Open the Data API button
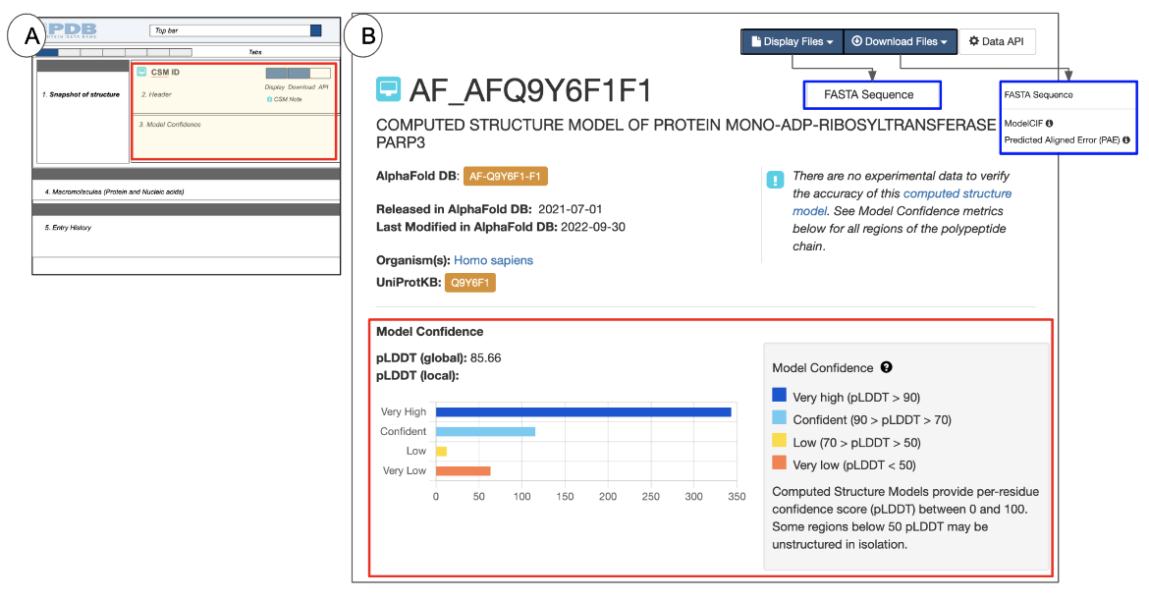 tap(995, 42)
